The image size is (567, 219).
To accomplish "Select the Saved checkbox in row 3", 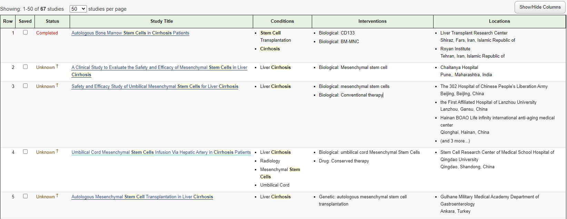I will click(25, 86).
